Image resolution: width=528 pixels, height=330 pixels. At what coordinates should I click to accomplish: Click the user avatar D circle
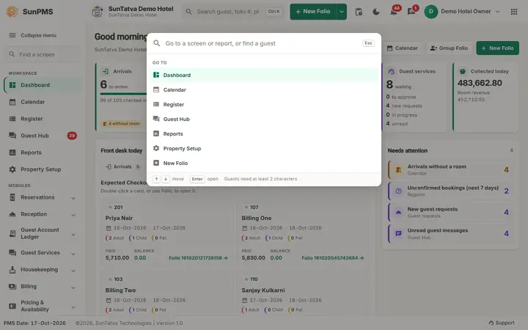430,12
